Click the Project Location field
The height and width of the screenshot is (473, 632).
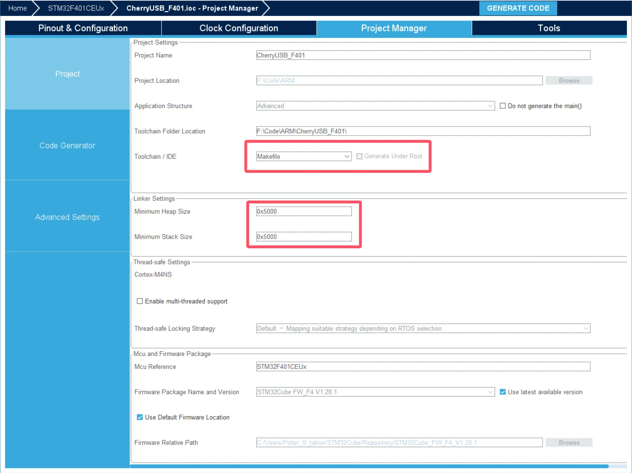point(399,81)
